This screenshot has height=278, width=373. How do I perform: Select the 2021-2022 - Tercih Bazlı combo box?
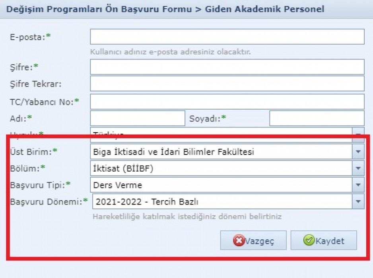tap(222, 201)
